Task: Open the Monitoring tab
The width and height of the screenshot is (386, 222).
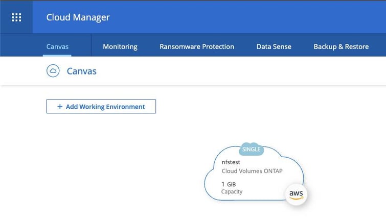Action: pyautogui.click(x=120, y=46)
